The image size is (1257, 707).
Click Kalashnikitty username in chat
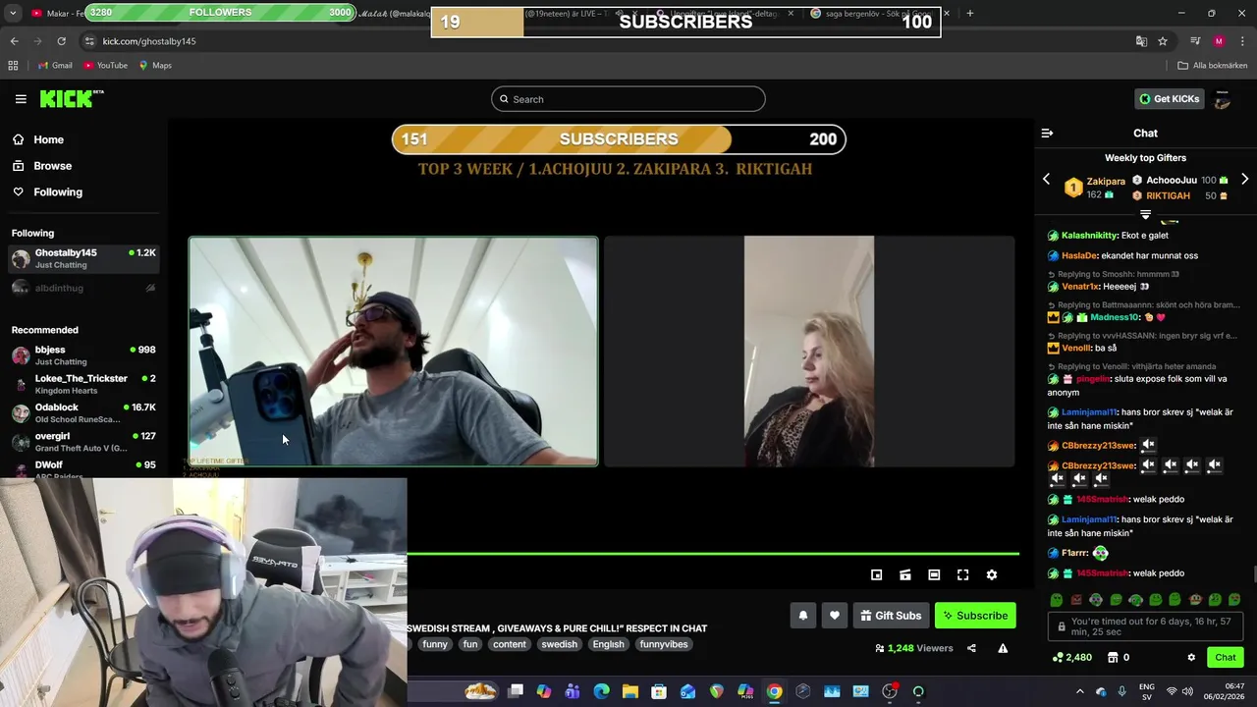[x=1090, y=236]
